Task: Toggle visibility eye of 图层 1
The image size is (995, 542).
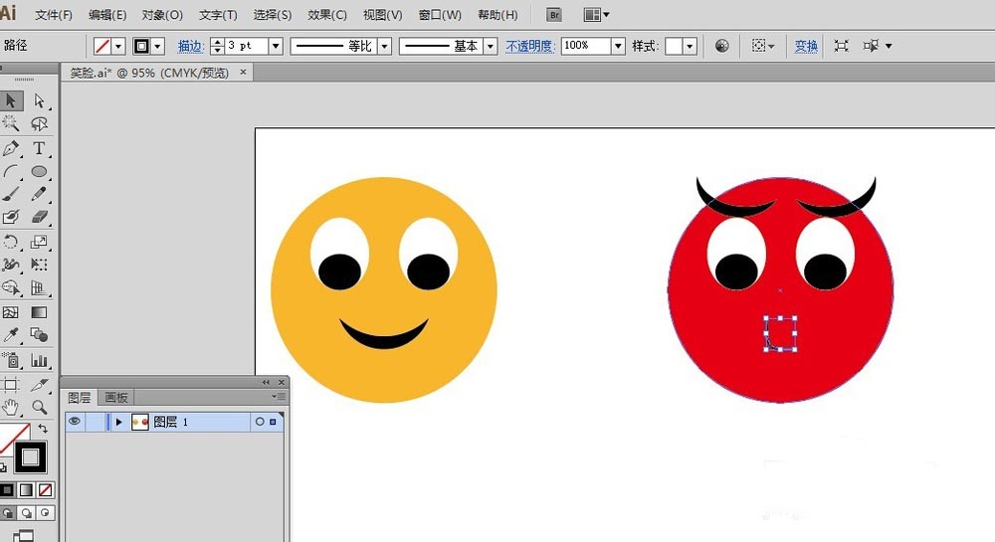Action: click(x=75, y=422)
